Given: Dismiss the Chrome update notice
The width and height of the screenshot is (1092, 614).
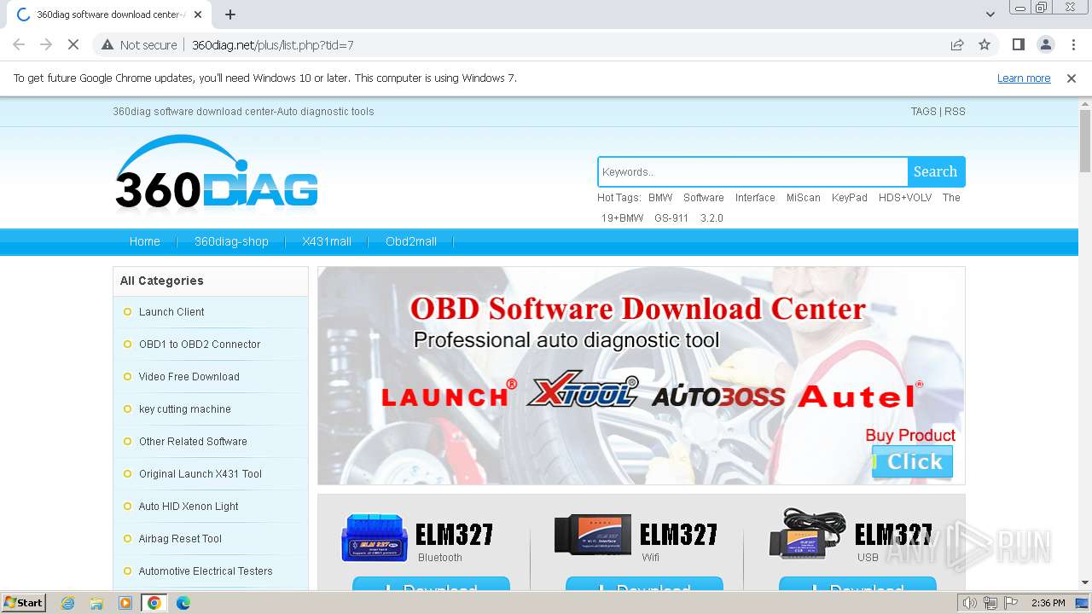Looking at the screenshot, I should (1072, 78).
